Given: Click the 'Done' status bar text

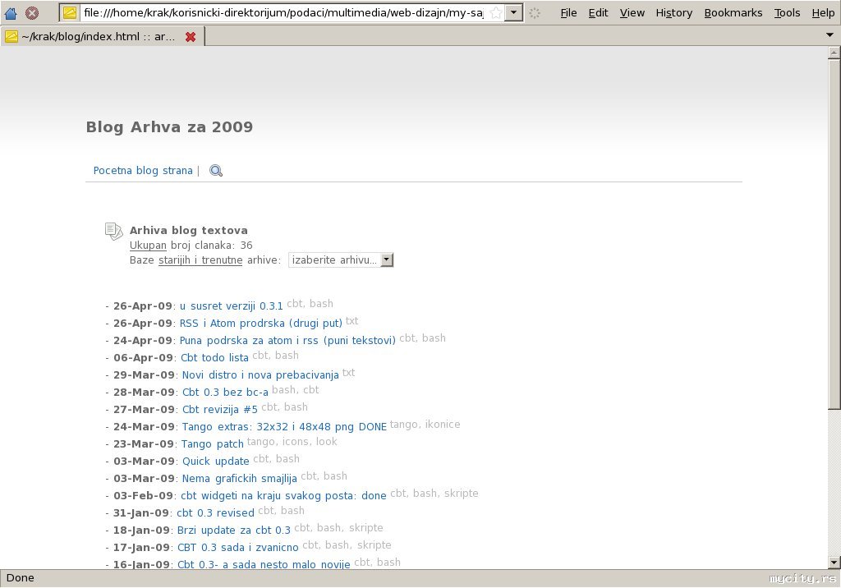Looking at the screenshot, I should click(21, 578).
